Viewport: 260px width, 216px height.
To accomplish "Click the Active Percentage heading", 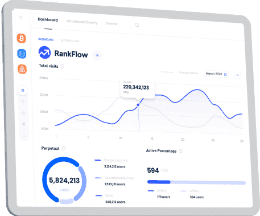I will (161, 151).
